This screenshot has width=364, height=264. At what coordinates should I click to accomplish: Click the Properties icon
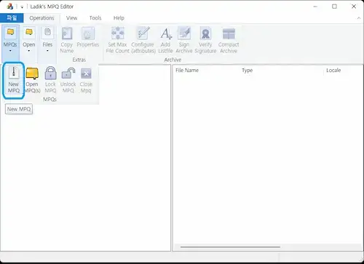click(x=87, y=33)
